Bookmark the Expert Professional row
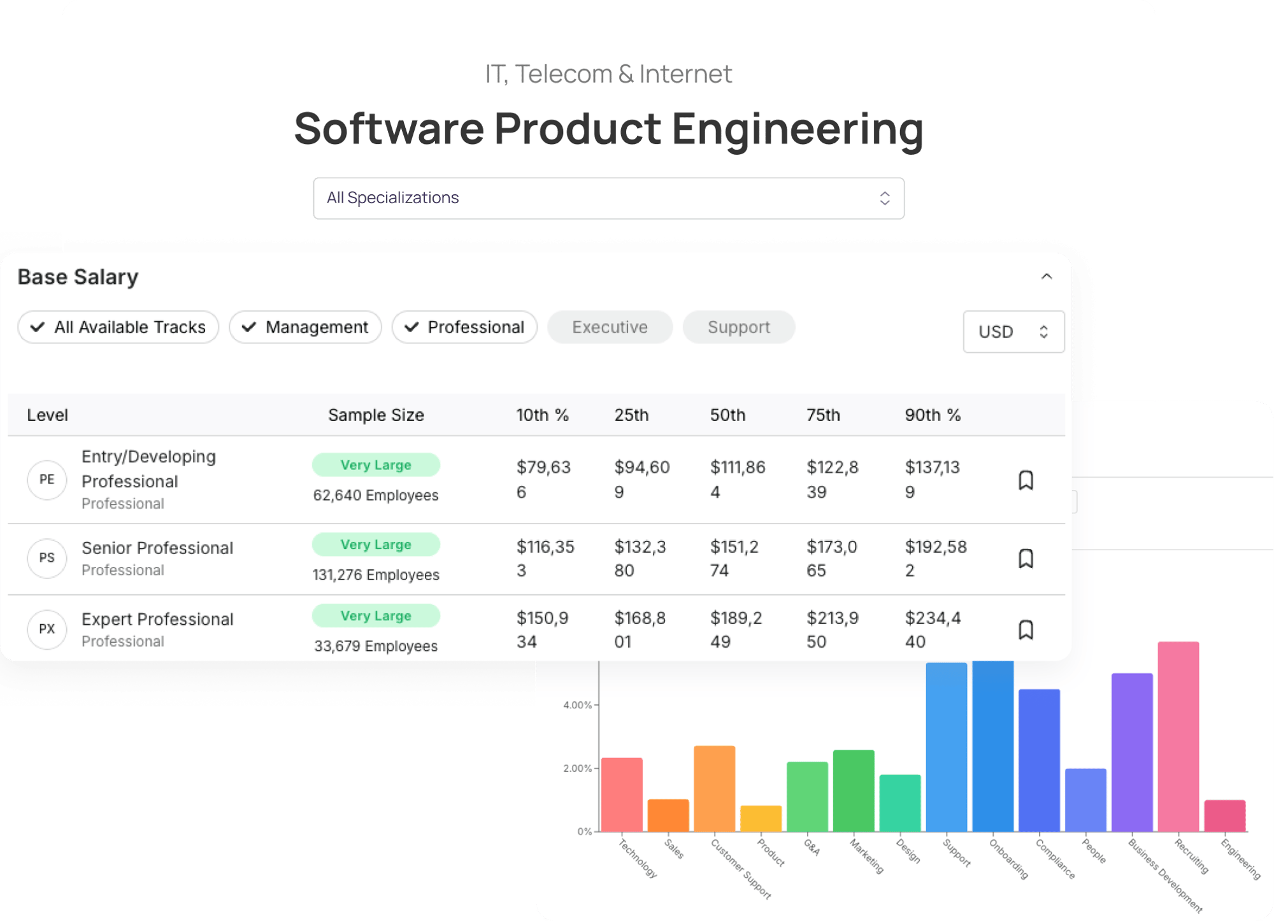Screen dimensions: 1274x921 1026,630
